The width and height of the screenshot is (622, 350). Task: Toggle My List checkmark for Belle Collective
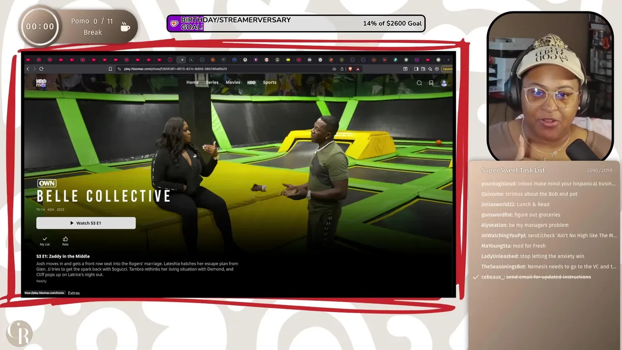point(45,241)
